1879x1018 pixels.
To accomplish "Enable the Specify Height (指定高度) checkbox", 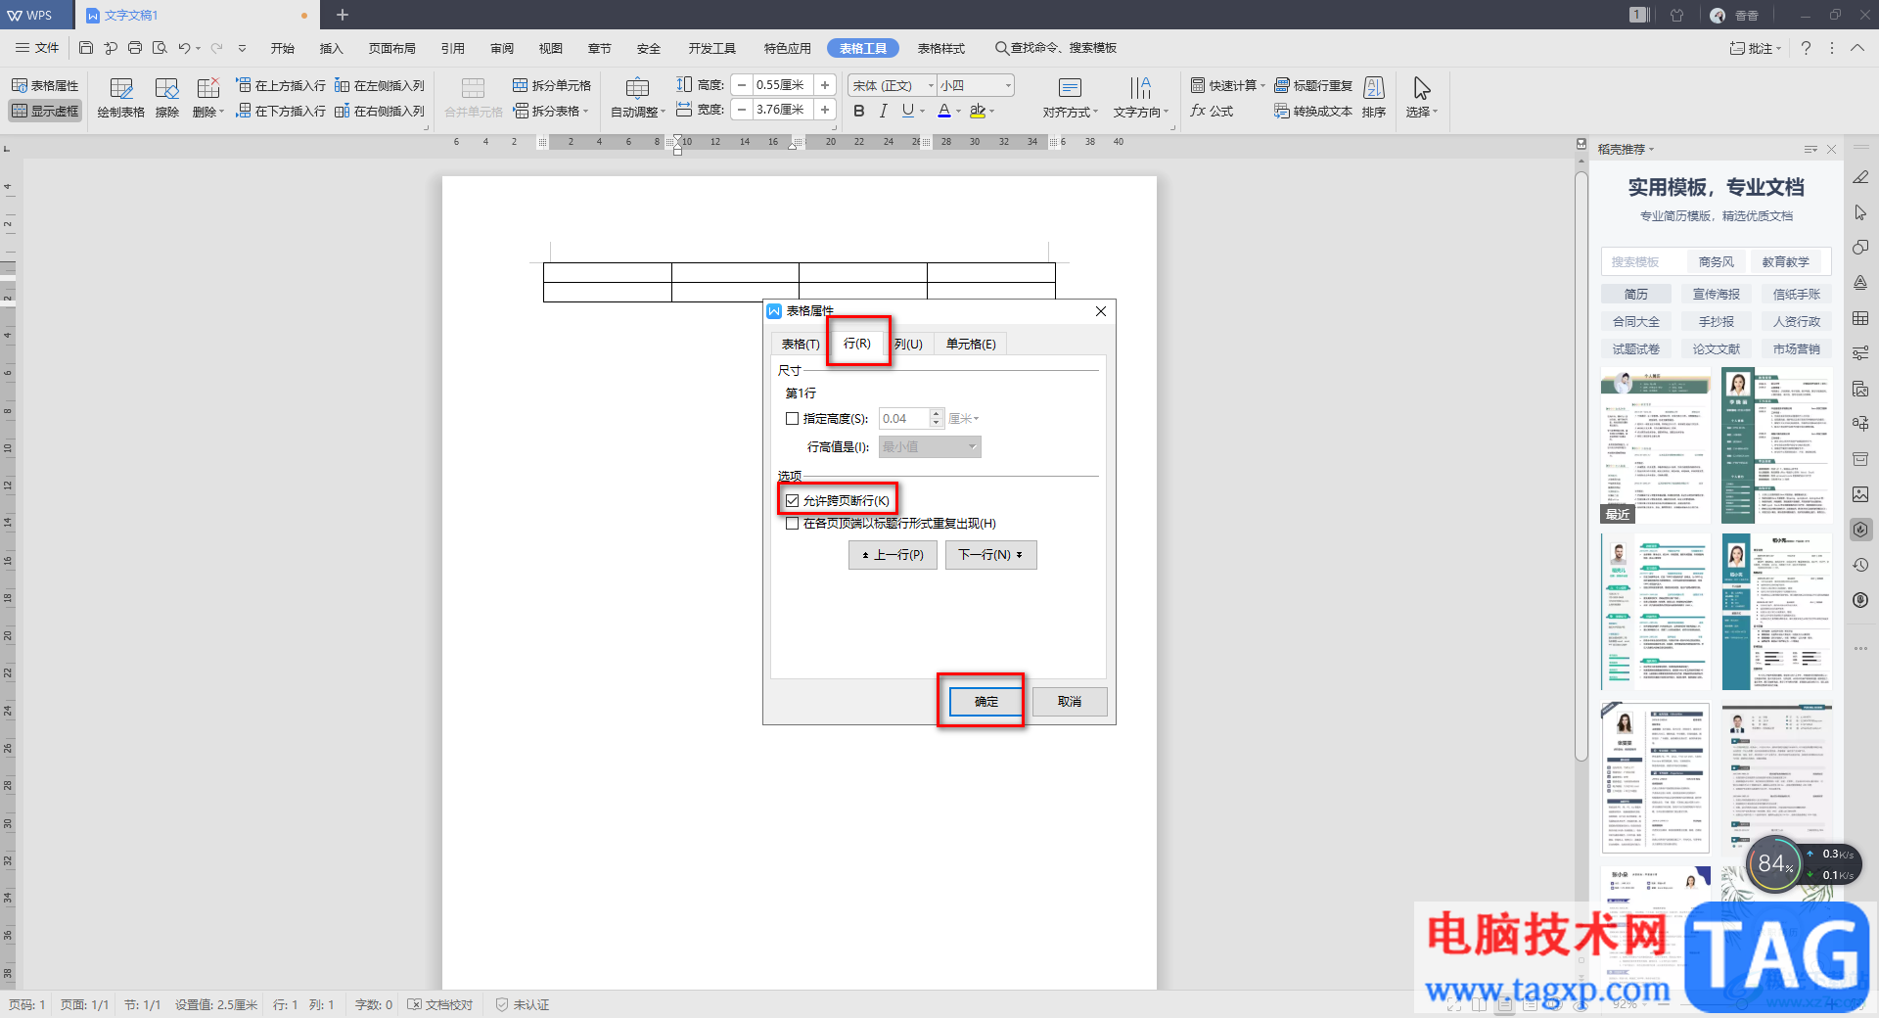I will pos(792,419).
